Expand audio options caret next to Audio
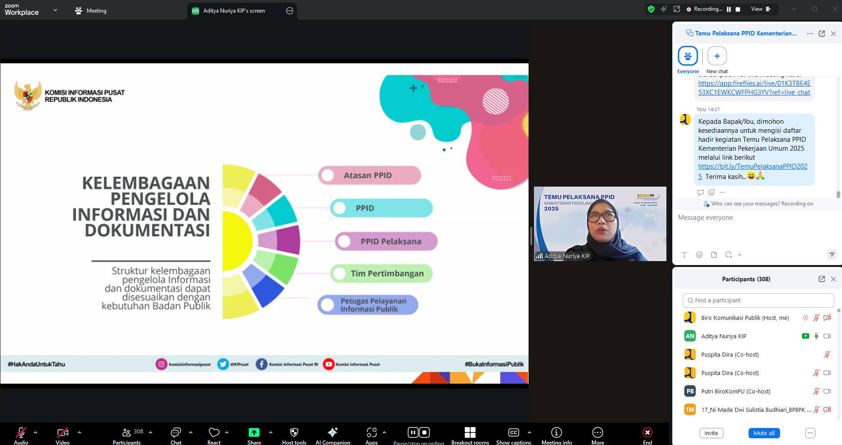Image resolution: width=842 pixels, height=445 pixels. click(35, 432)
